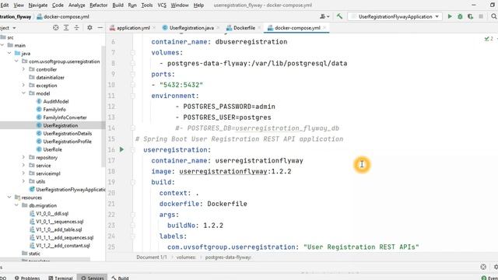Screen dimensions: 498x280
Task: Open inspections widget at editor top right
Action: 489,39
